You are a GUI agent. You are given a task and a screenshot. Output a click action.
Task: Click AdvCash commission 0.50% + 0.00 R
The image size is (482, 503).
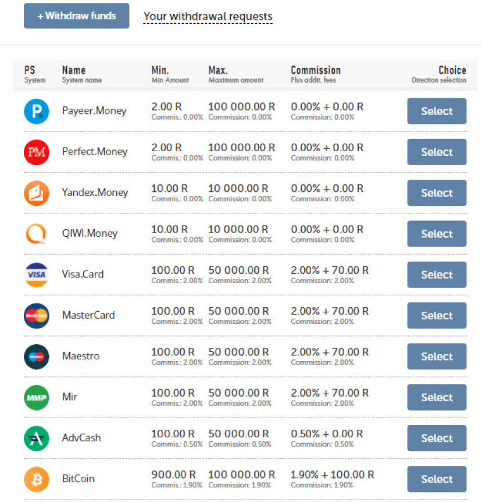(x=327, y=434)
